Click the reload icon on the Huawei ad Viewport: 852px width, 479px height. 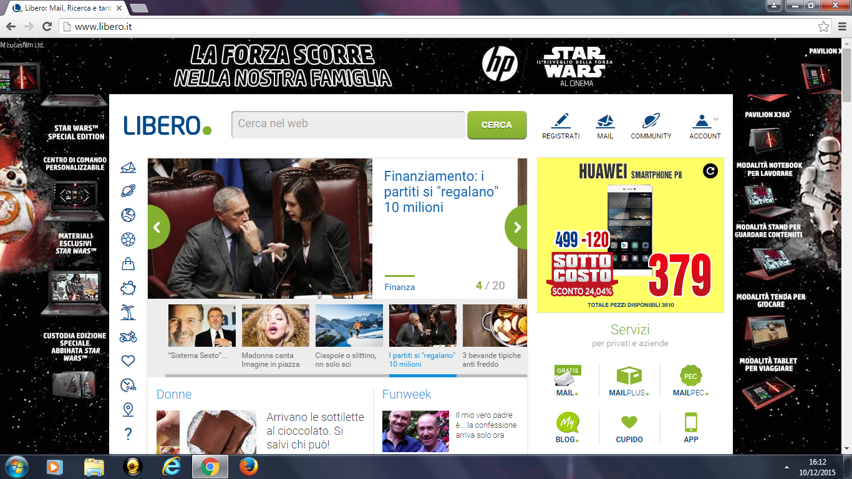(710, 171)
